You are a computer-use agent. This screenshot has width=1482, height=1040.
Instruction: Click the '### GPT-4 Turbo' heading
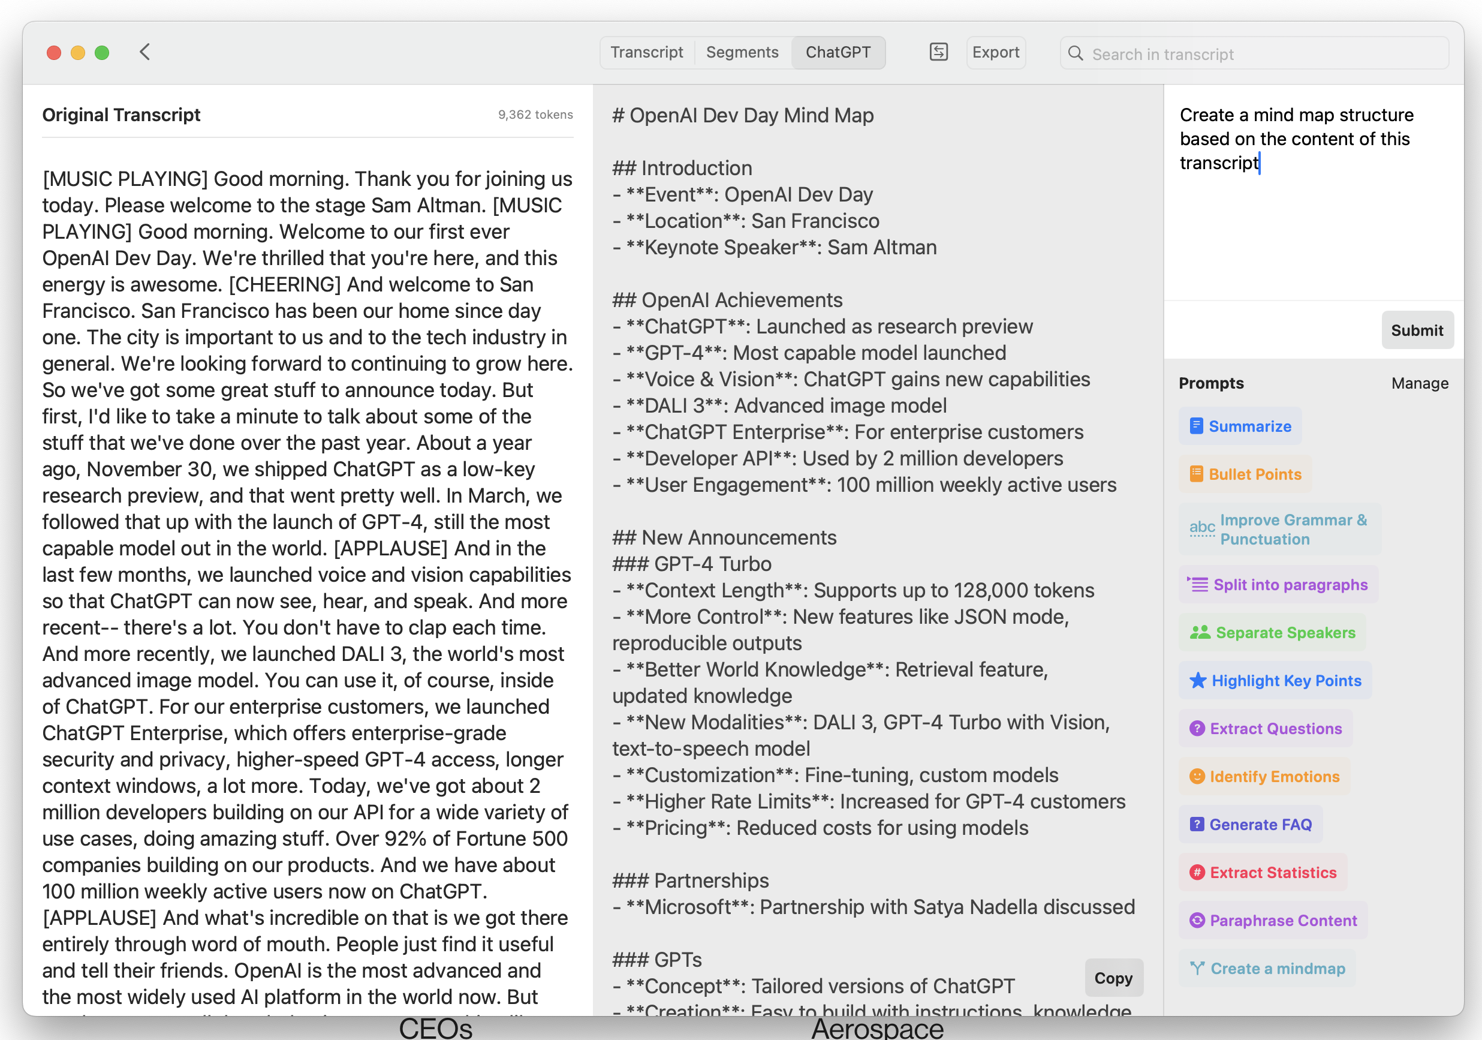[692, 564]
